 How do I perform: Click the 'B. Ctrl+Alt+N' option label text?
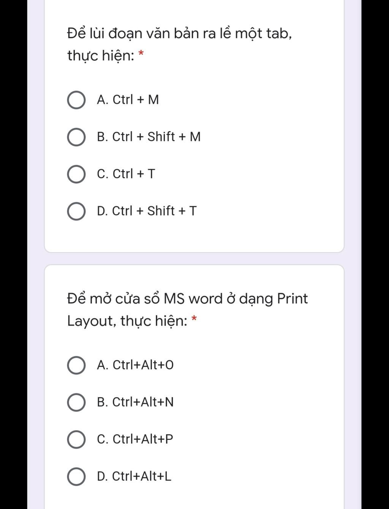(x=135, y=402)
